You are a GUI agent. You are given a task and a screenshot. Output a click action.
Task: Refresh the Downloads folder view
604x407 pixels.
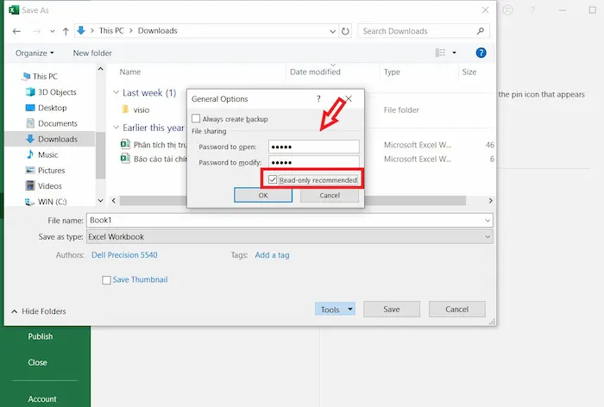point(345,31)
